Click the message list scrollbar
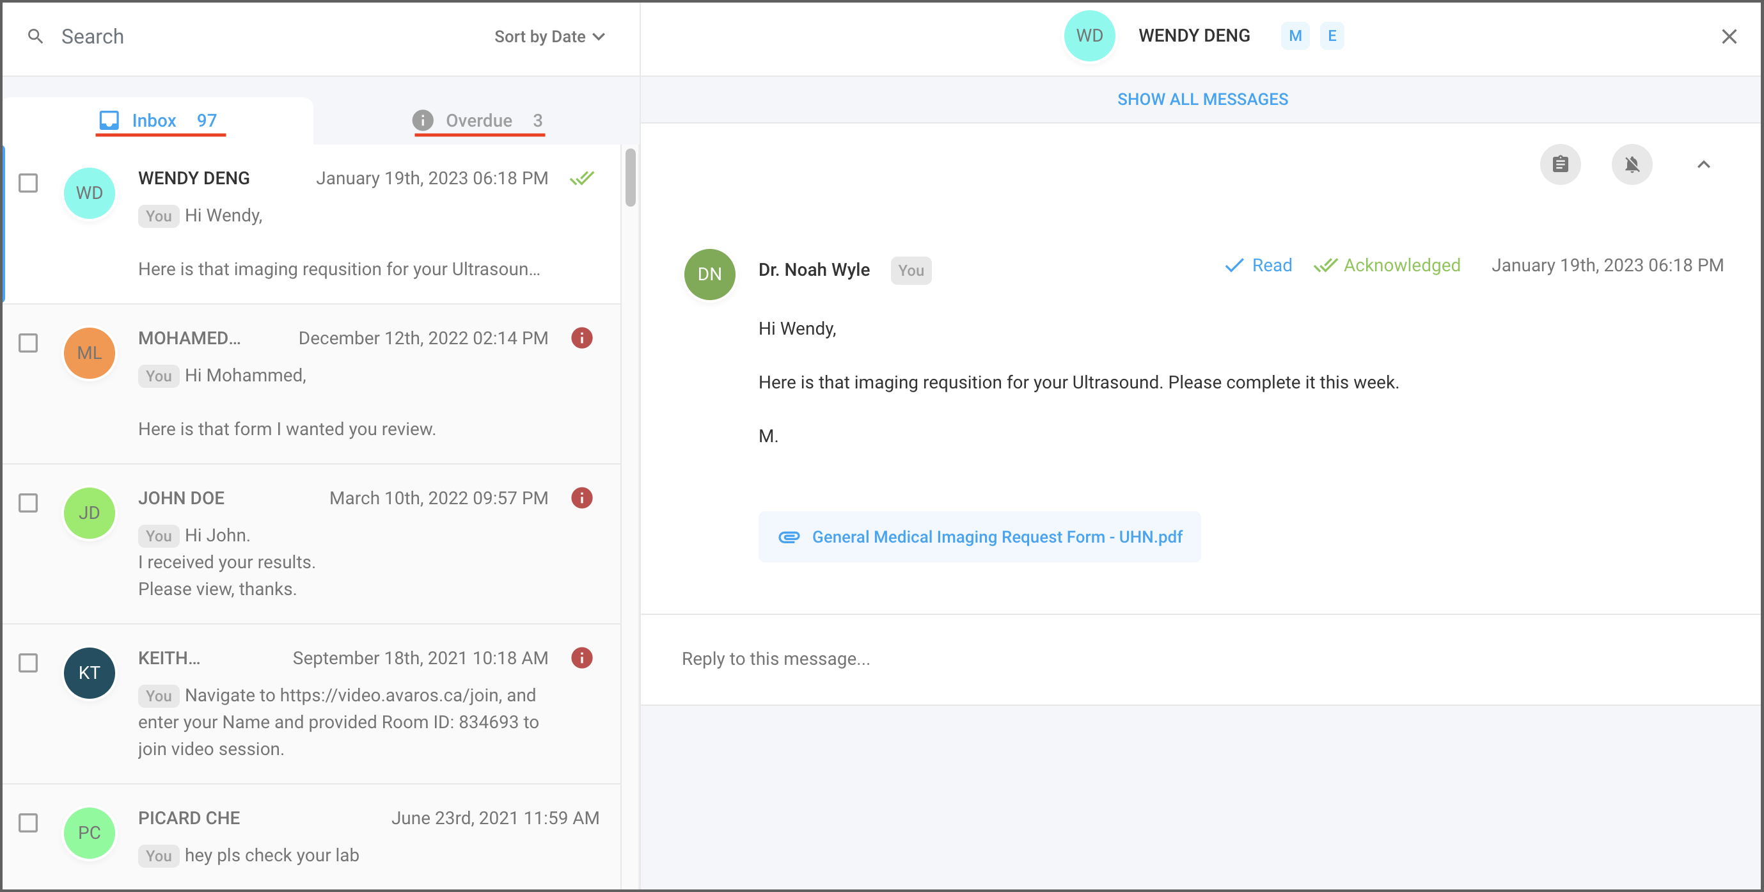1764x892 pixels. (x=630, y=177)
